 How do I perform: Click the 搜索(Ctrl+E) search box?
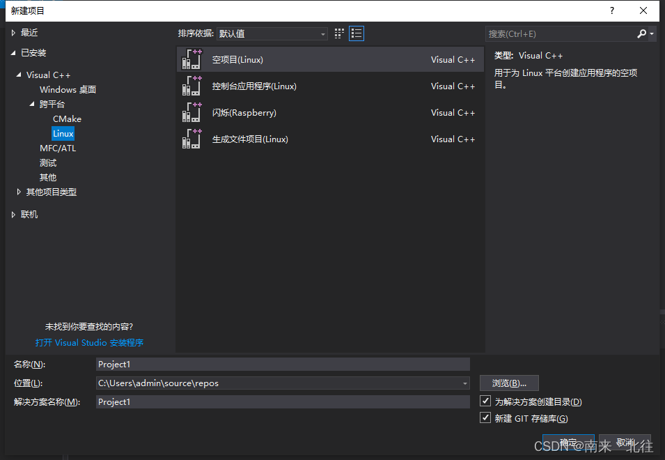(561, 33)
